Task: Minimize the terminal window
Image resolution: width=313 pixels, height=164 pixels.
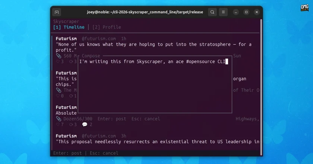Action: pyautogui.click(x=236, y=12)
